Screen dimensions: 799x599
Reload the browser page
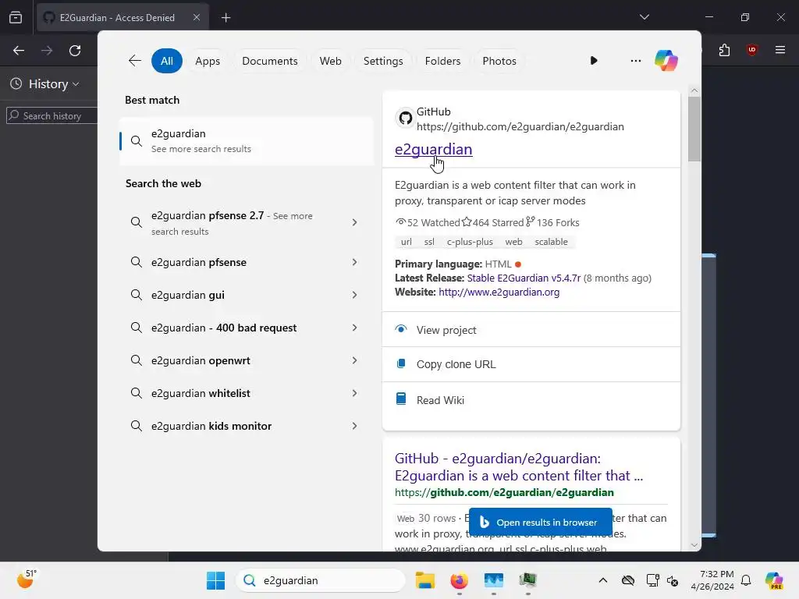coord(75,51)
